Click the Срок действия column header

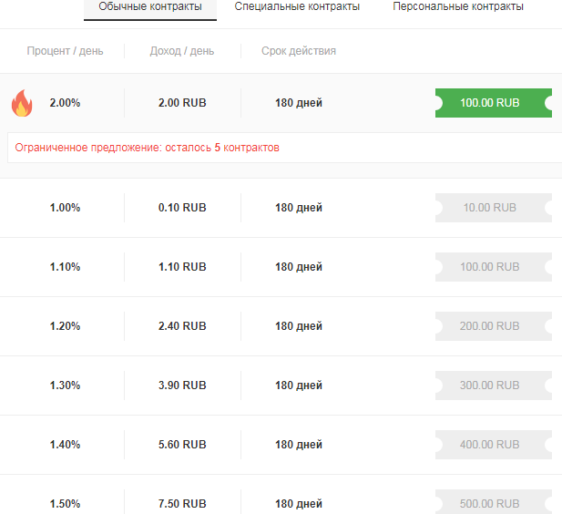coord(299,51)
